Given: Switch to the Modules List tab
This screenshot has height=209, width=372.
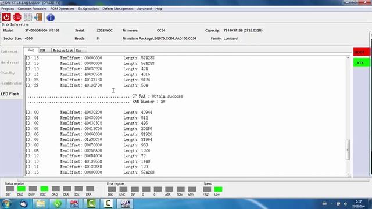Looking at the screenshot, I should 63,51.
